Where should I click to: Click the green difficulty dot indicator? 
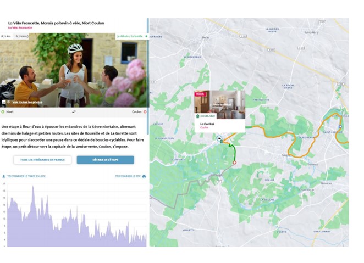(x=146, y=36)
